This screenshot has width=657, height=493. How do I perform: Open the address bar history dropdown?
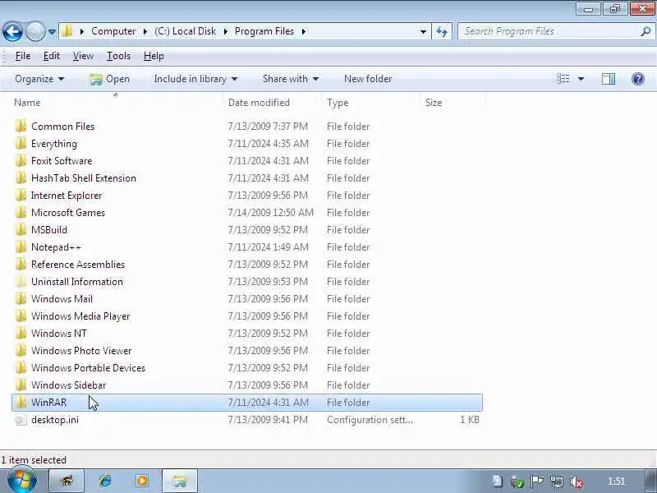pos(423,31)
